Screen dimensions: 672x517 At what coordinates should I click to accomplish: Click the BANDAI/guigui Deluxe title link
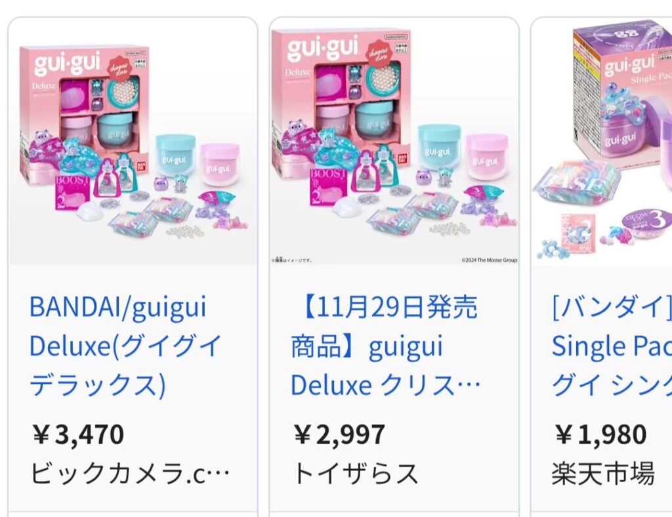coord(125,345)
